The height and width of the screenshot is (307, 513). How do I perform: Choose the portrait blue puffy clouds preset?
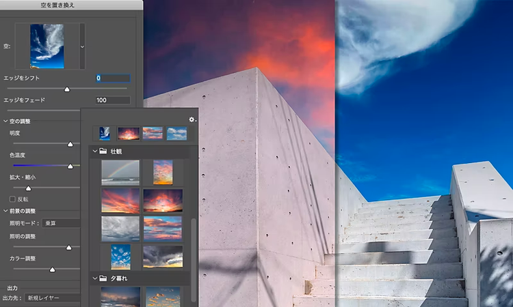[x=120, y=257]
